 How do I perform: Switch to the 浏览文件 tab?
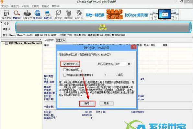click(x=60, y=40)
